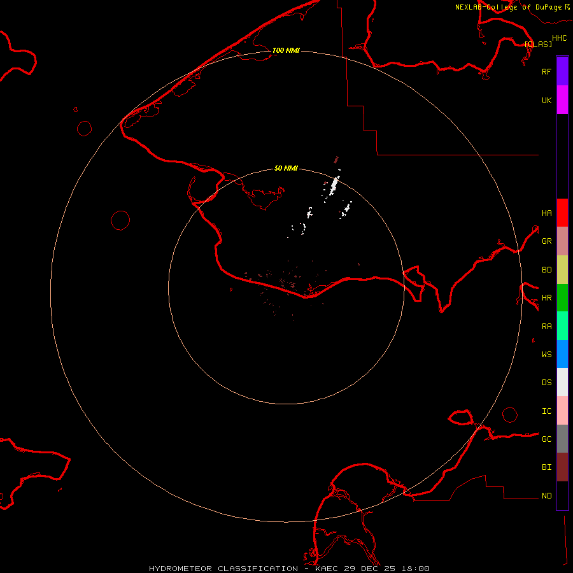Click the yellow BD big drops swatch
573x573 pixels.
point(562,269)
